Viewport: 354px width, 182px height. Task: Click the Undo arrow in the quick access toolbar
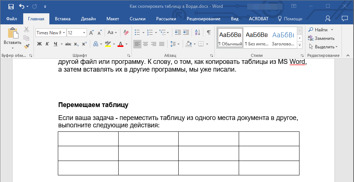tap(22, 6)
